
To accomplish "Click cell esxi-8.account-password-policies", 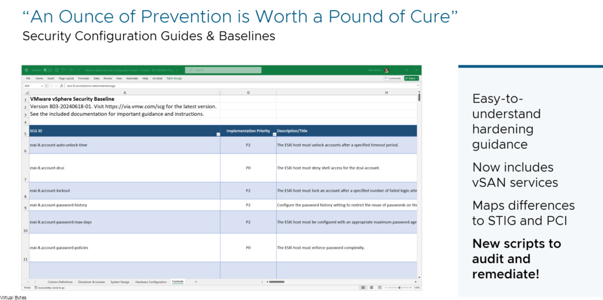I will click(x=125, y=248).
